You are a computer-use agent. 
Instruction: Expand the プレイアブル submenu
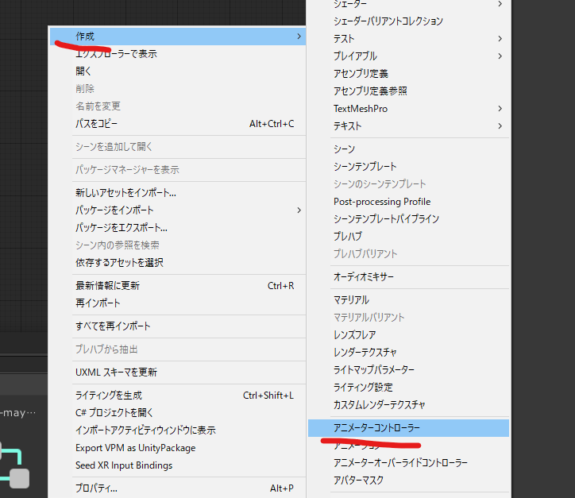click(x=355, y=56)
